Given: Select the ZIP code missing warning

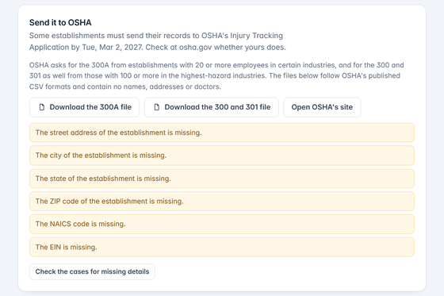Looking at the screenshot, I should [x=222, y=202].
